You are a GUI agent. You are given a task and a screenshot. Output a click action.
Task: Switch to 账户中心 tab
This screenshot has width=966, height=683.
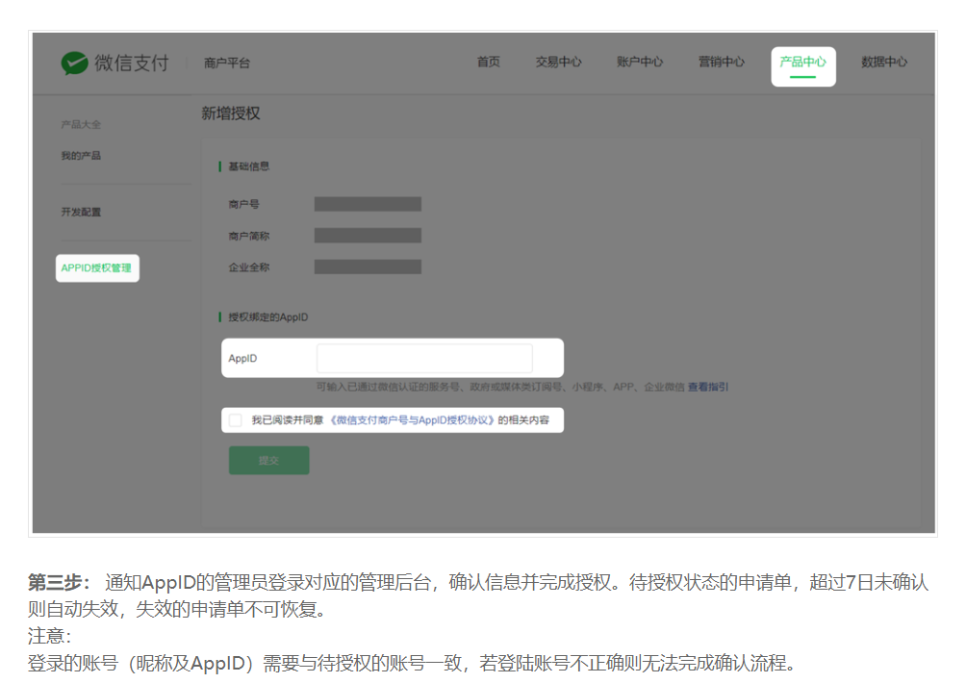pyautogui.click(x=640, y=62)
